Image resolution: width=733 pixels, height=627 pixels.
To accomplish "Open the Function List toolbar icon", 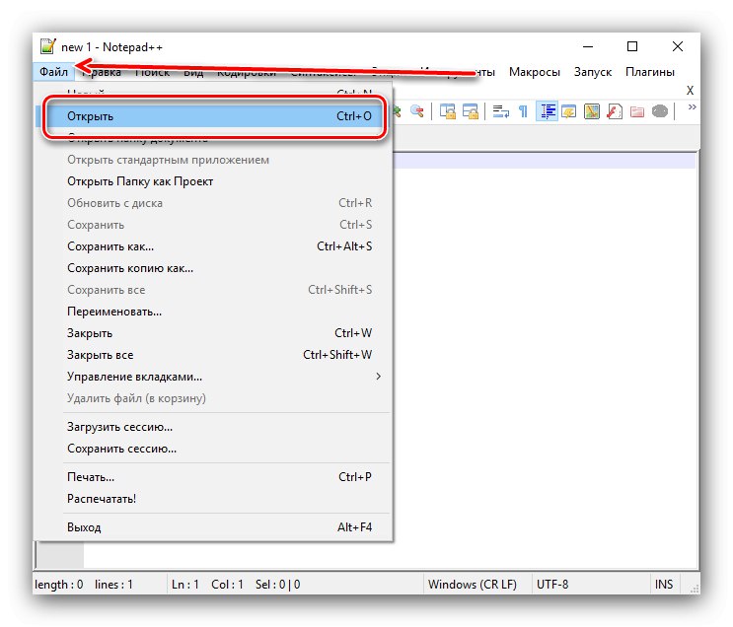I will [x=615, y=111].
